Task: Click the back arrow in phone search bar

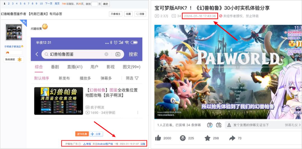Action: point(37,54)
